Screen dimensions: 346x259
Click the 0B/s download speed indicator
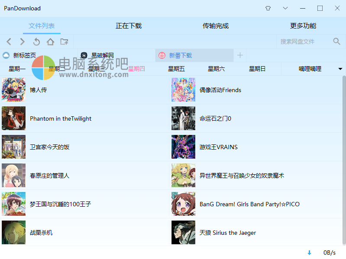point(330,253)
